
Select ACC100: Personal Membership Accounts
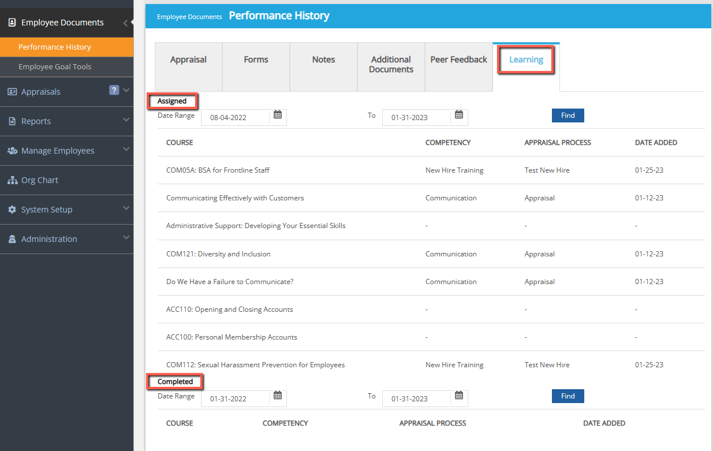(232, 337)
